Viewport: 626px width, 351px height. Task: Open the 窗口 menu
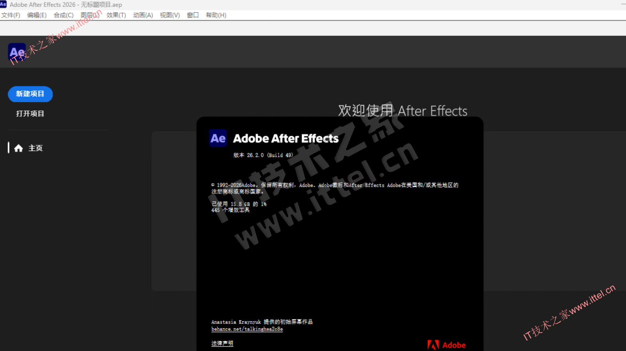click(x=193, y=15)
